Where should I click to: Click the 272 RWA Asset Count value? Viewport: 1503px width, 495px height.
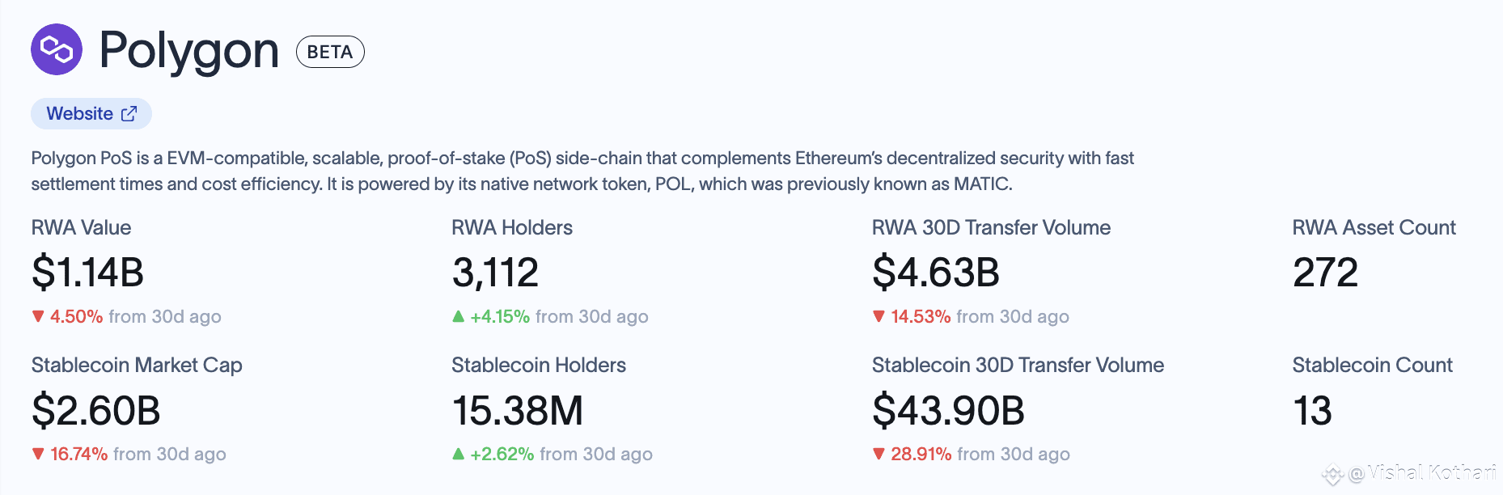tap(1325, 273)
